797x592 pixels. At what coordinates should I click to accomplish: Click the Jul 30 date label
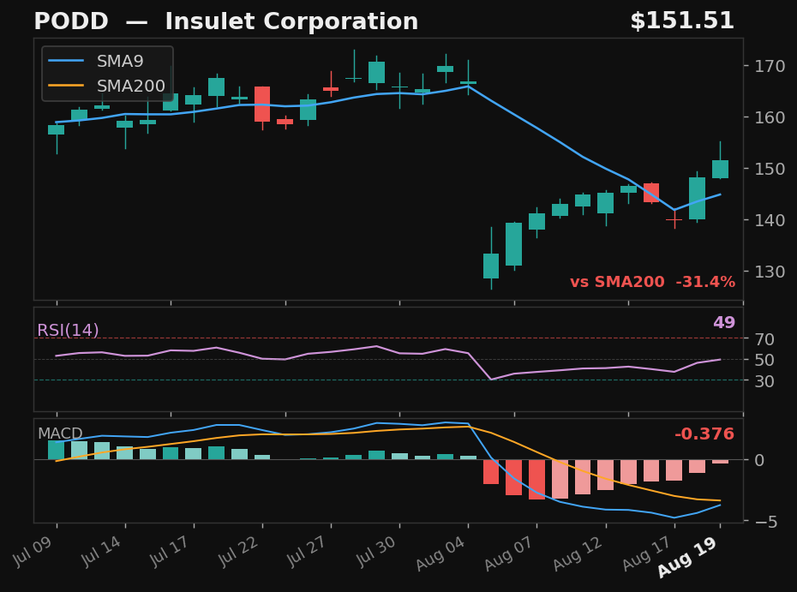[376, 552]
